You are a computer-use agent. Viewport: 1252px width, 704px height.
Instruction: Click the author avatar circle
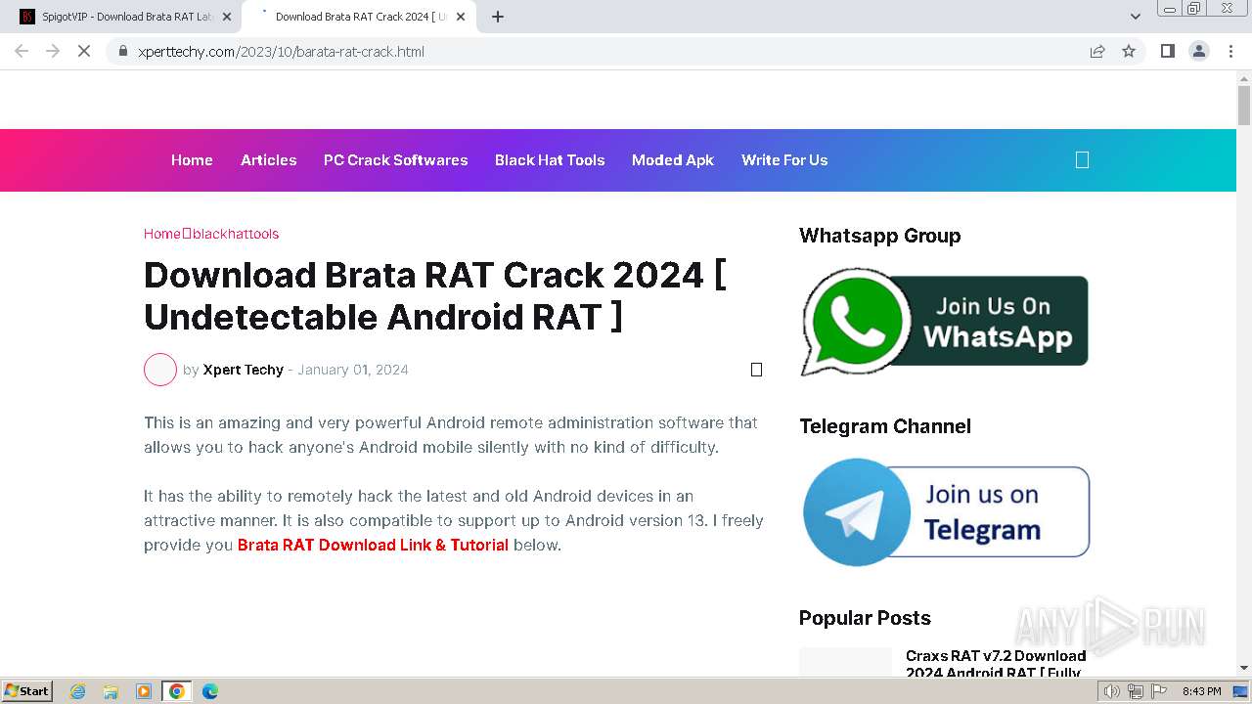pos(160,370)
